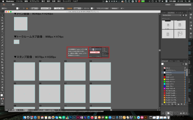Open InDesign from the Dock
This screenshot has width=193, height=120.
pos(78,117)
